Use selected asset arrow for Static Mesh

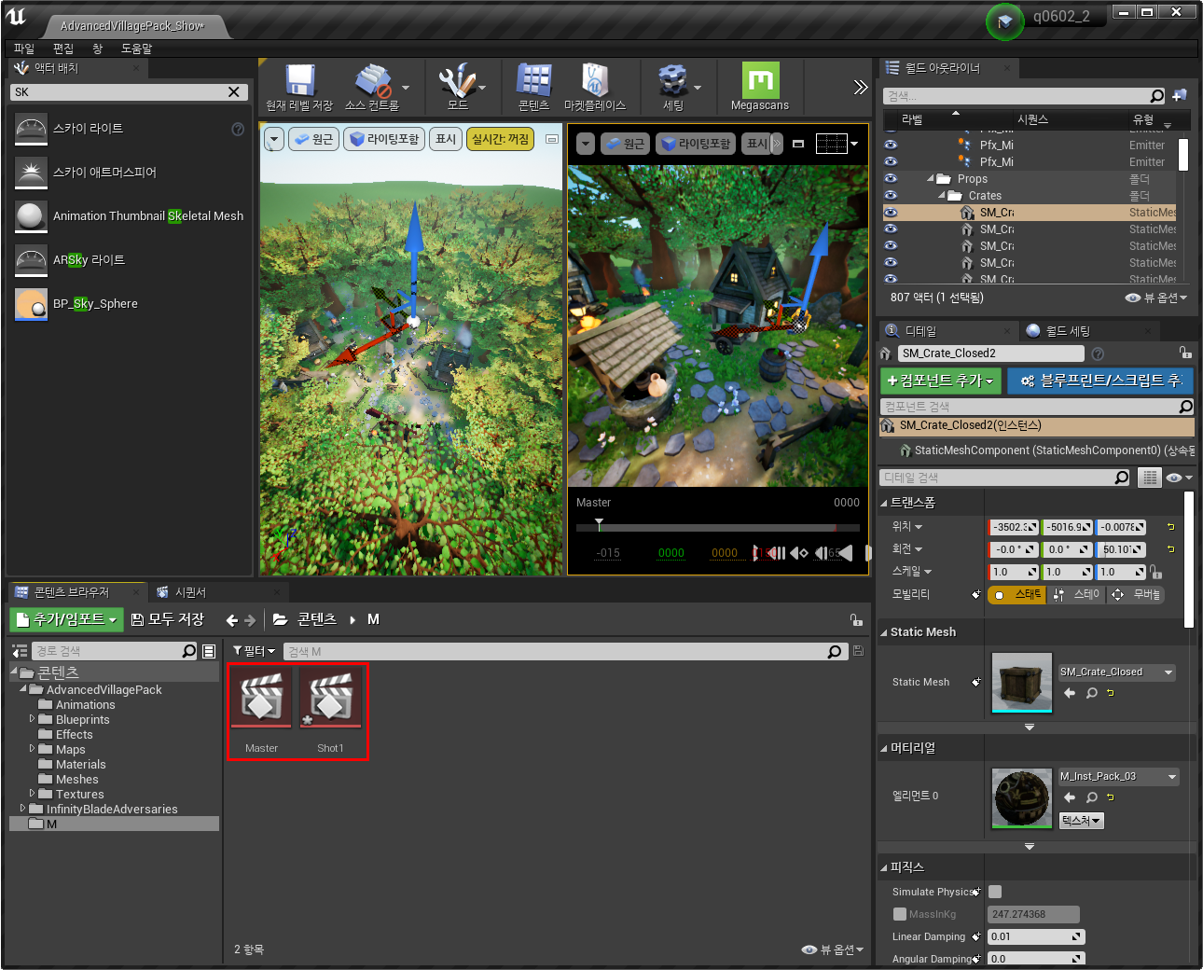click(x=1070, y=693)
